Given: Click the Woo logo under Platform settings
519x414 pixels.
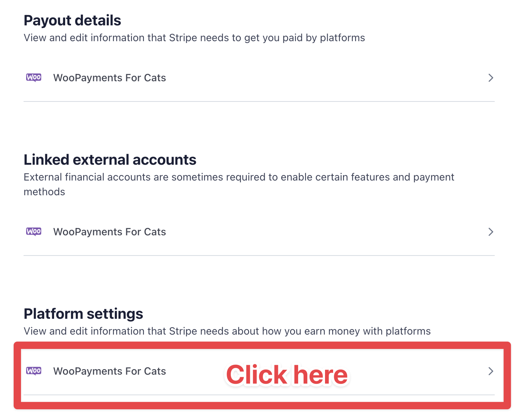Looking at the screenshot, I should pyautogui.click(x=33, y=371).
